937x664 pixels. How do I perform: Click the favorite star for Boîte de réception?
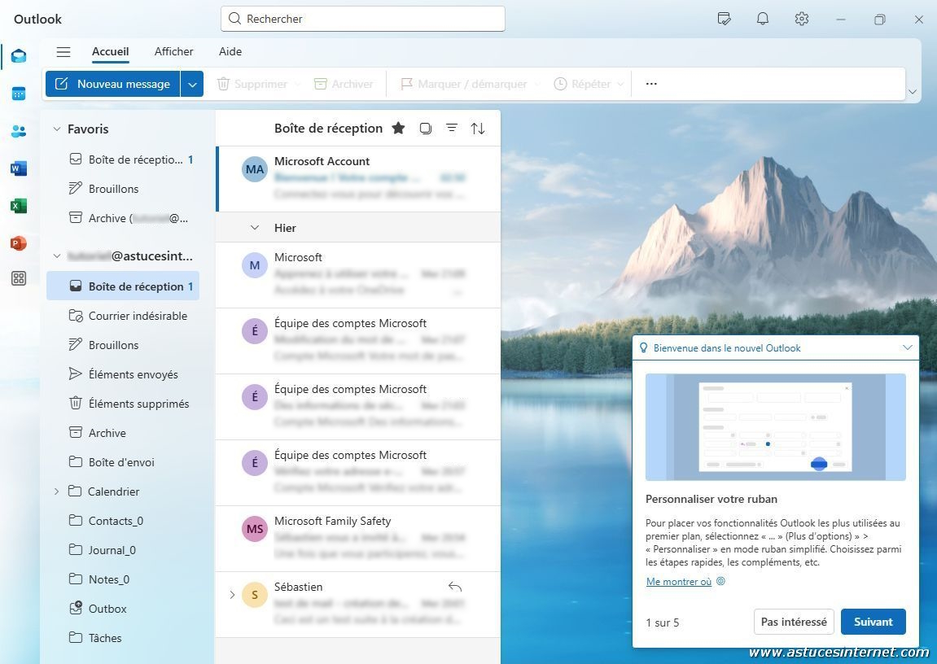point(399,129)
